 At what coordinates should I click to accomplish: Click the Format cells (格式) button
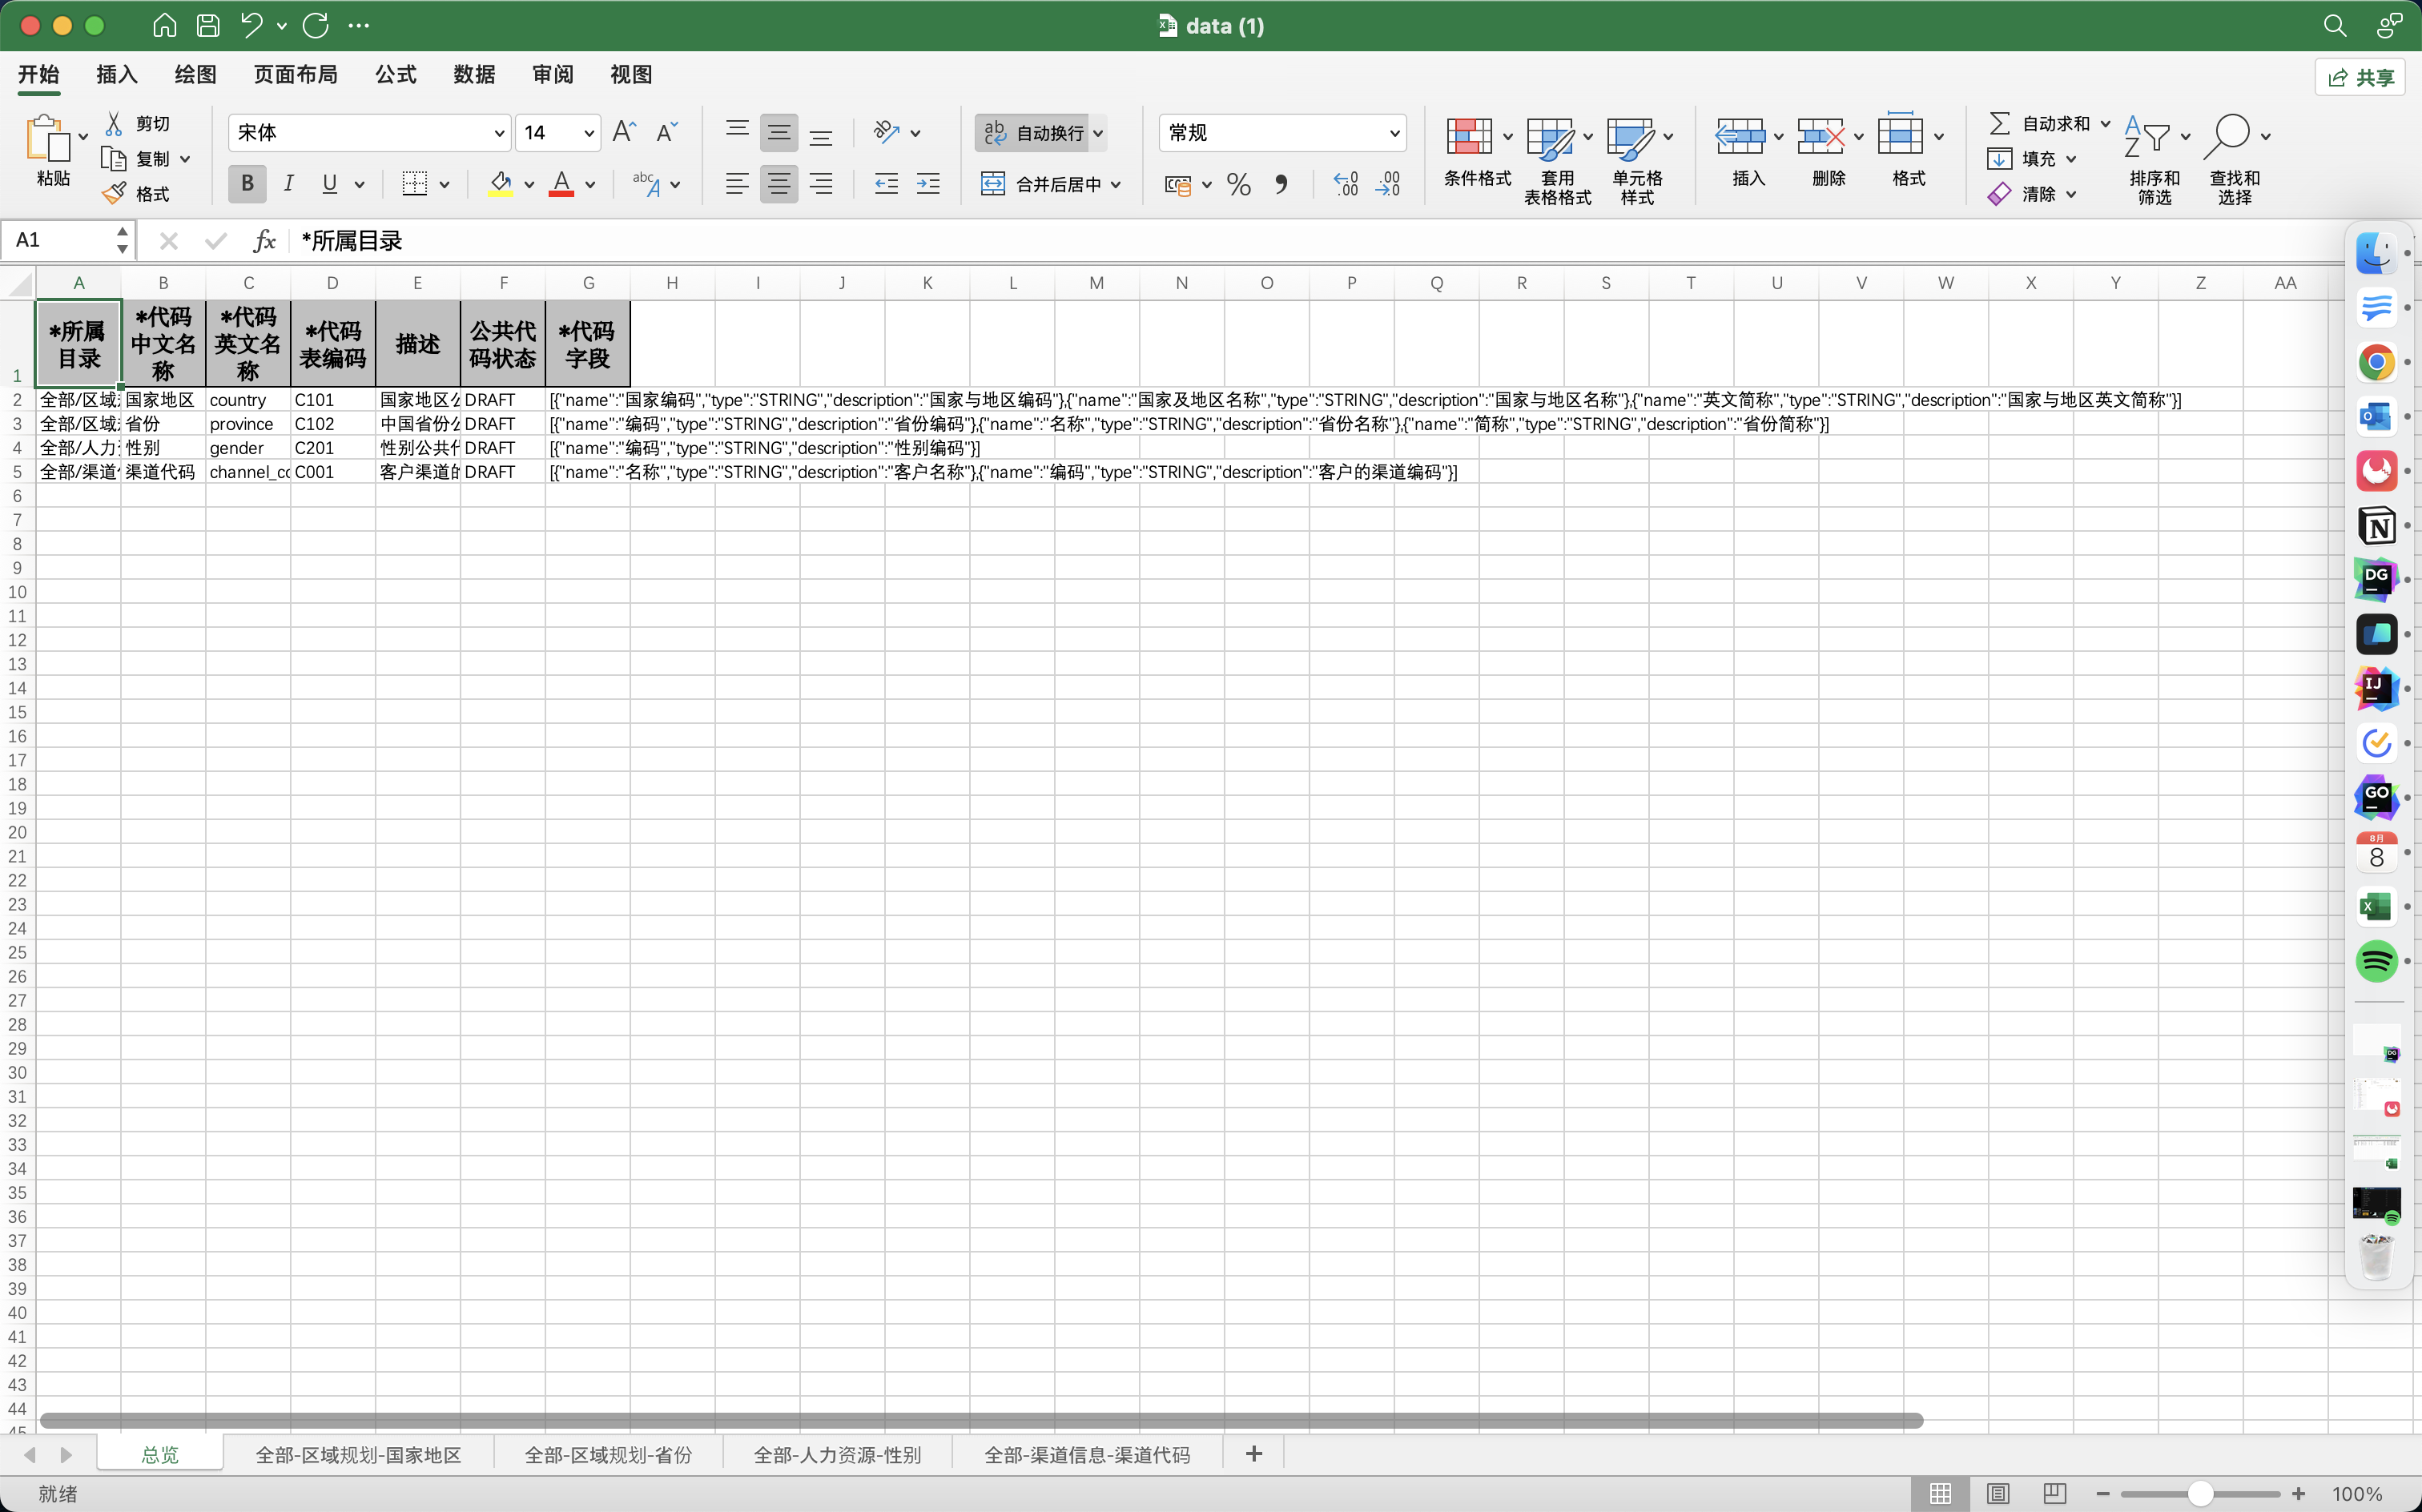point(1908,150)
